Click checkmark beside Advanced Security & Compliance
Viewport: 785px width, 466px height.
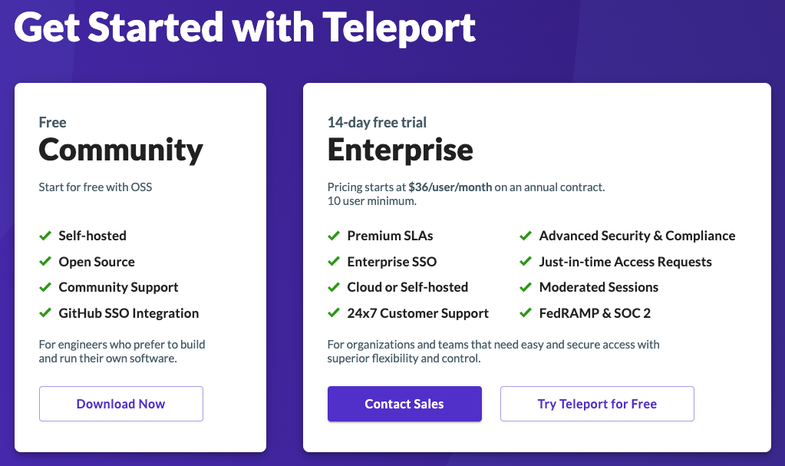526,236
